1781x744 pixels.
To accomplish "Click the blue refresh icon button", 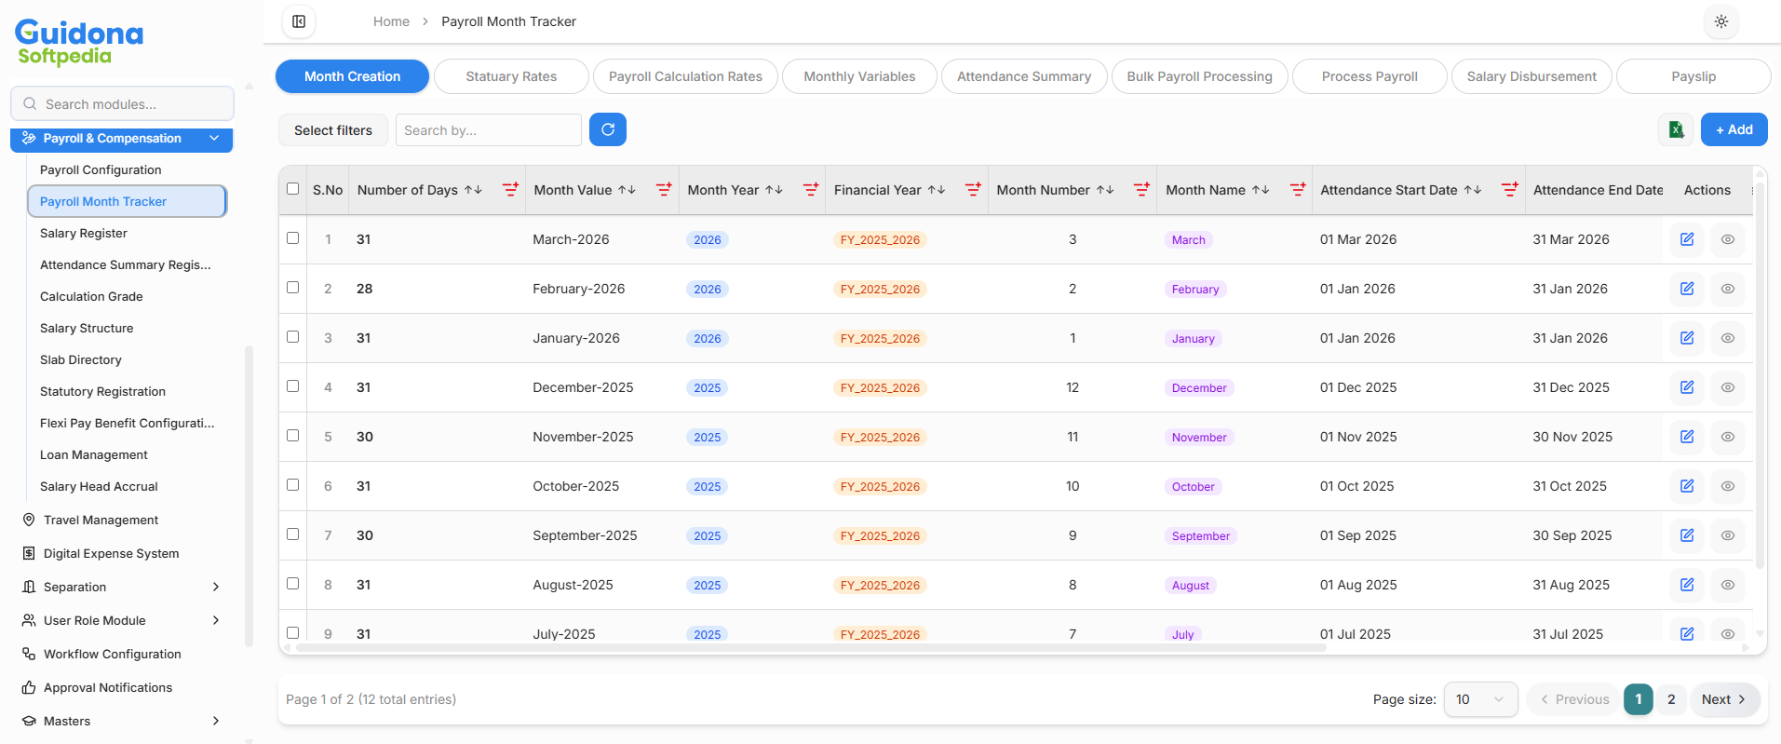I will pos(608,129).
